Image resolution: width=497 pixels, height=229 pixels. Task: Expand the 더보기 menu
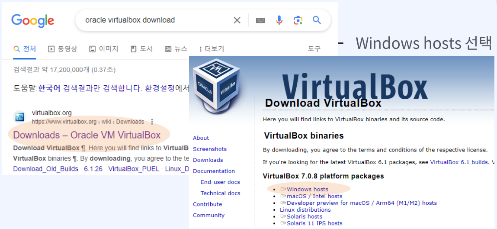tap(212, 49)
